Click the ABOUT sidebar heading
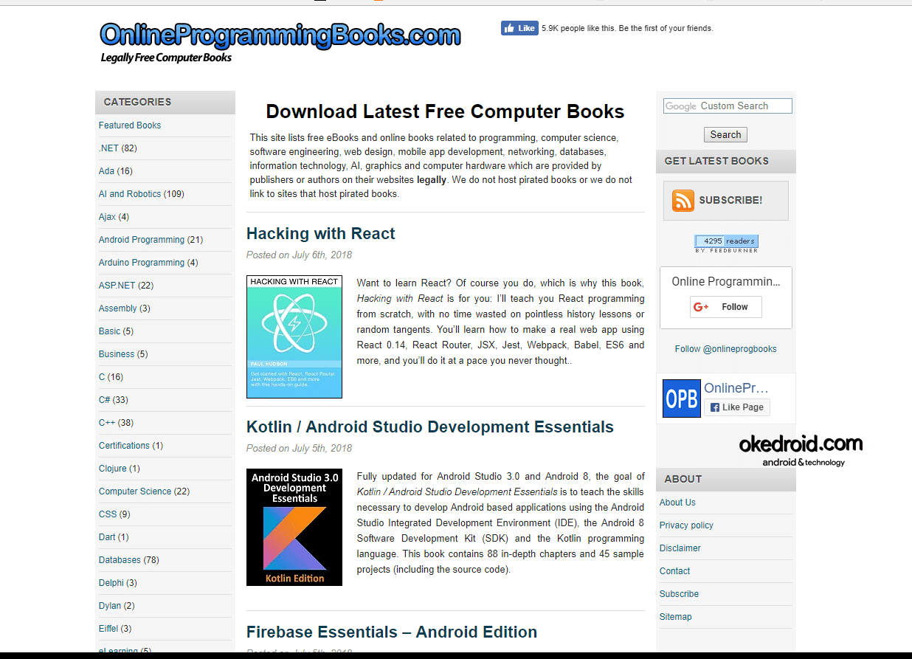 tap(683, 479)
